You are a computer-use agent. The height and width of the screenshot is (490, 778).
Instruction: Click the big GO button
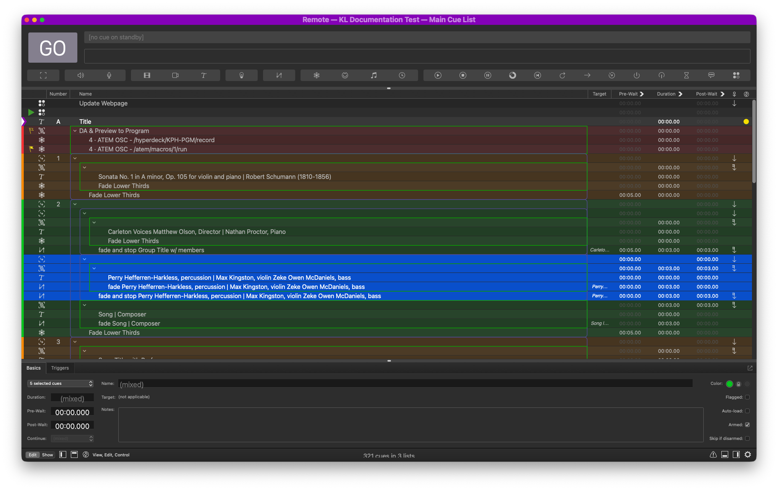(x=53, y=48)
